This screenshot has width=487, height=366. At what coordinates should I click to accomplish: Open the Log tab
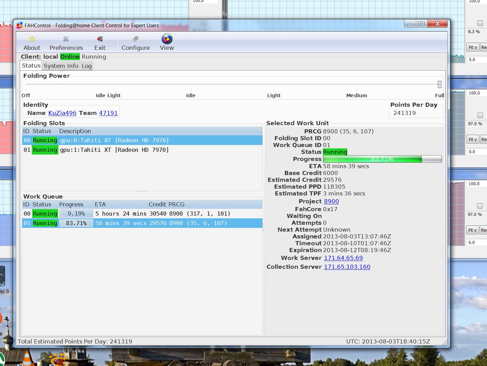[x=86, y=66]
